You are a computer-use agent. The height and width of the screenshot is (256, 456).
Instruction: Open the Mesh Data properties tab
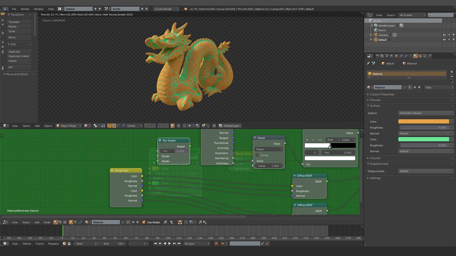[x=411, y=56]
